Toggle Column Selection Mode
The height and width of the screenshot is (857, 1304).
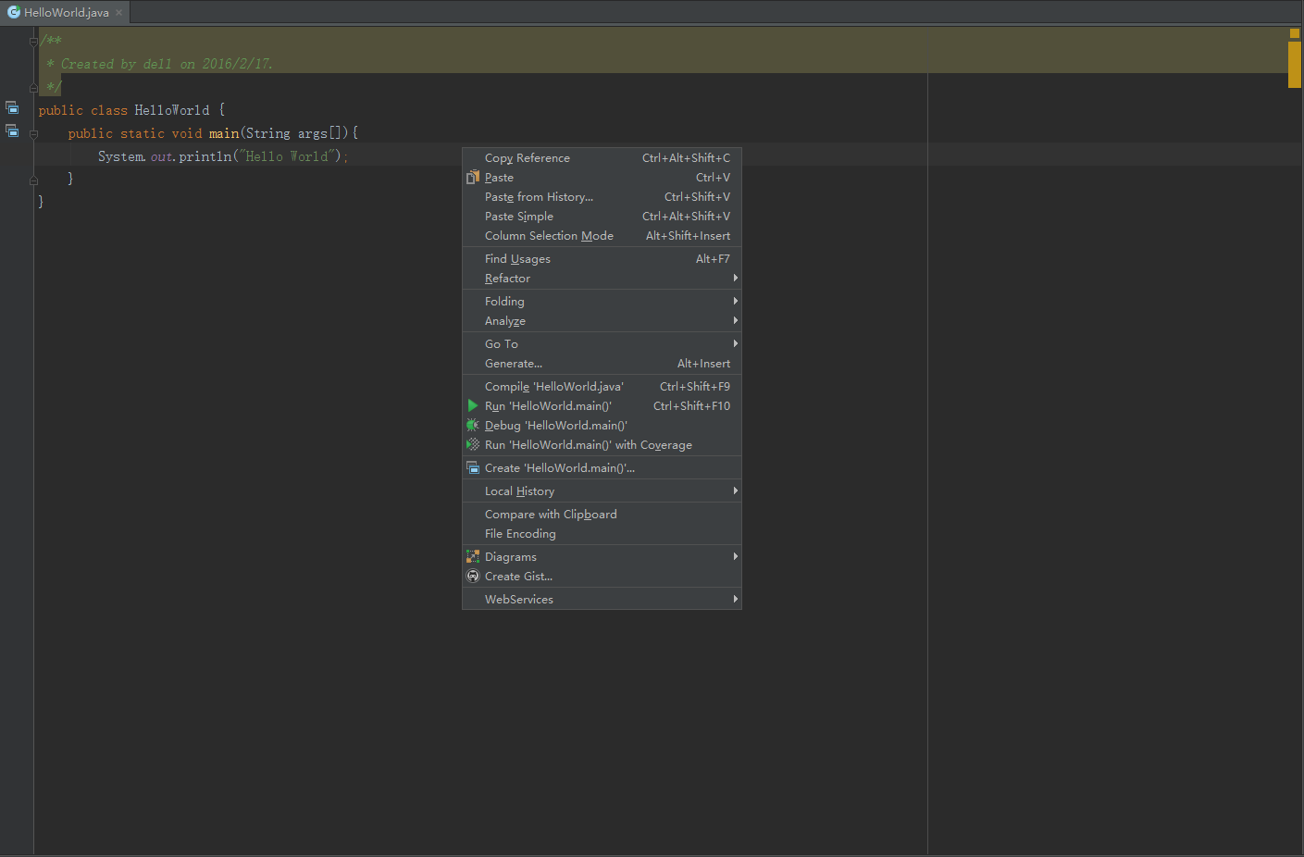click(x=602, y=235)
